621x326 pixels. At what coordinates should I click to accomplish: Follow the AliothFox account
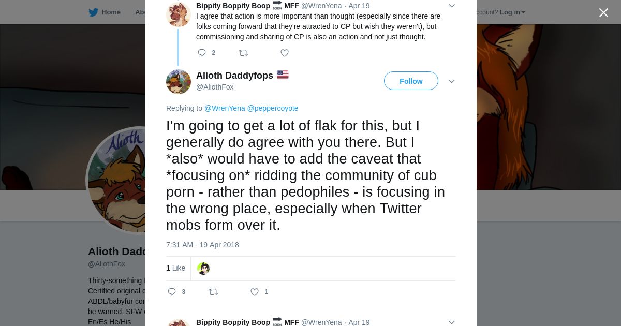[411, 81]
